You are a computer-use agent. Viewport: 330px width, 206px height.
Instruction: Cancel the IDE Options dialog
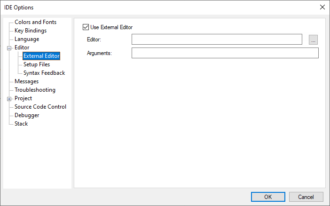pos(306,197)
